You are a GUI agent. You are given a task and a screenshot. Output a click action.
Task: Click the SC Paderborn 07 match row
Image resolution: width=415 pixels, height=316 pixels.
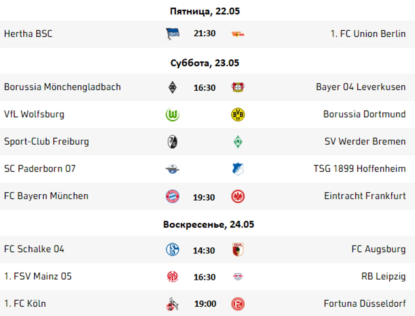coord(208,169)
